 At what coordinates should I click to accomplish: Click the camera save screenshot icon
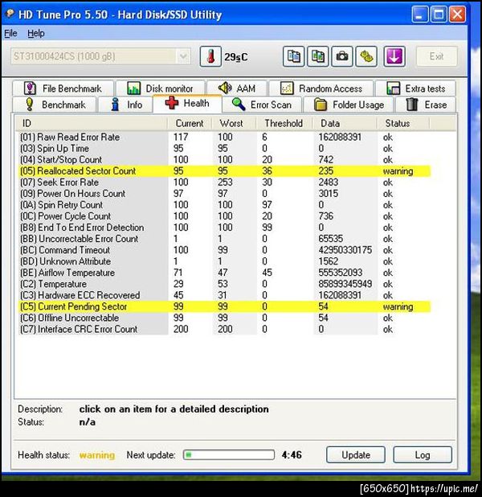click(x=342, y=57)
